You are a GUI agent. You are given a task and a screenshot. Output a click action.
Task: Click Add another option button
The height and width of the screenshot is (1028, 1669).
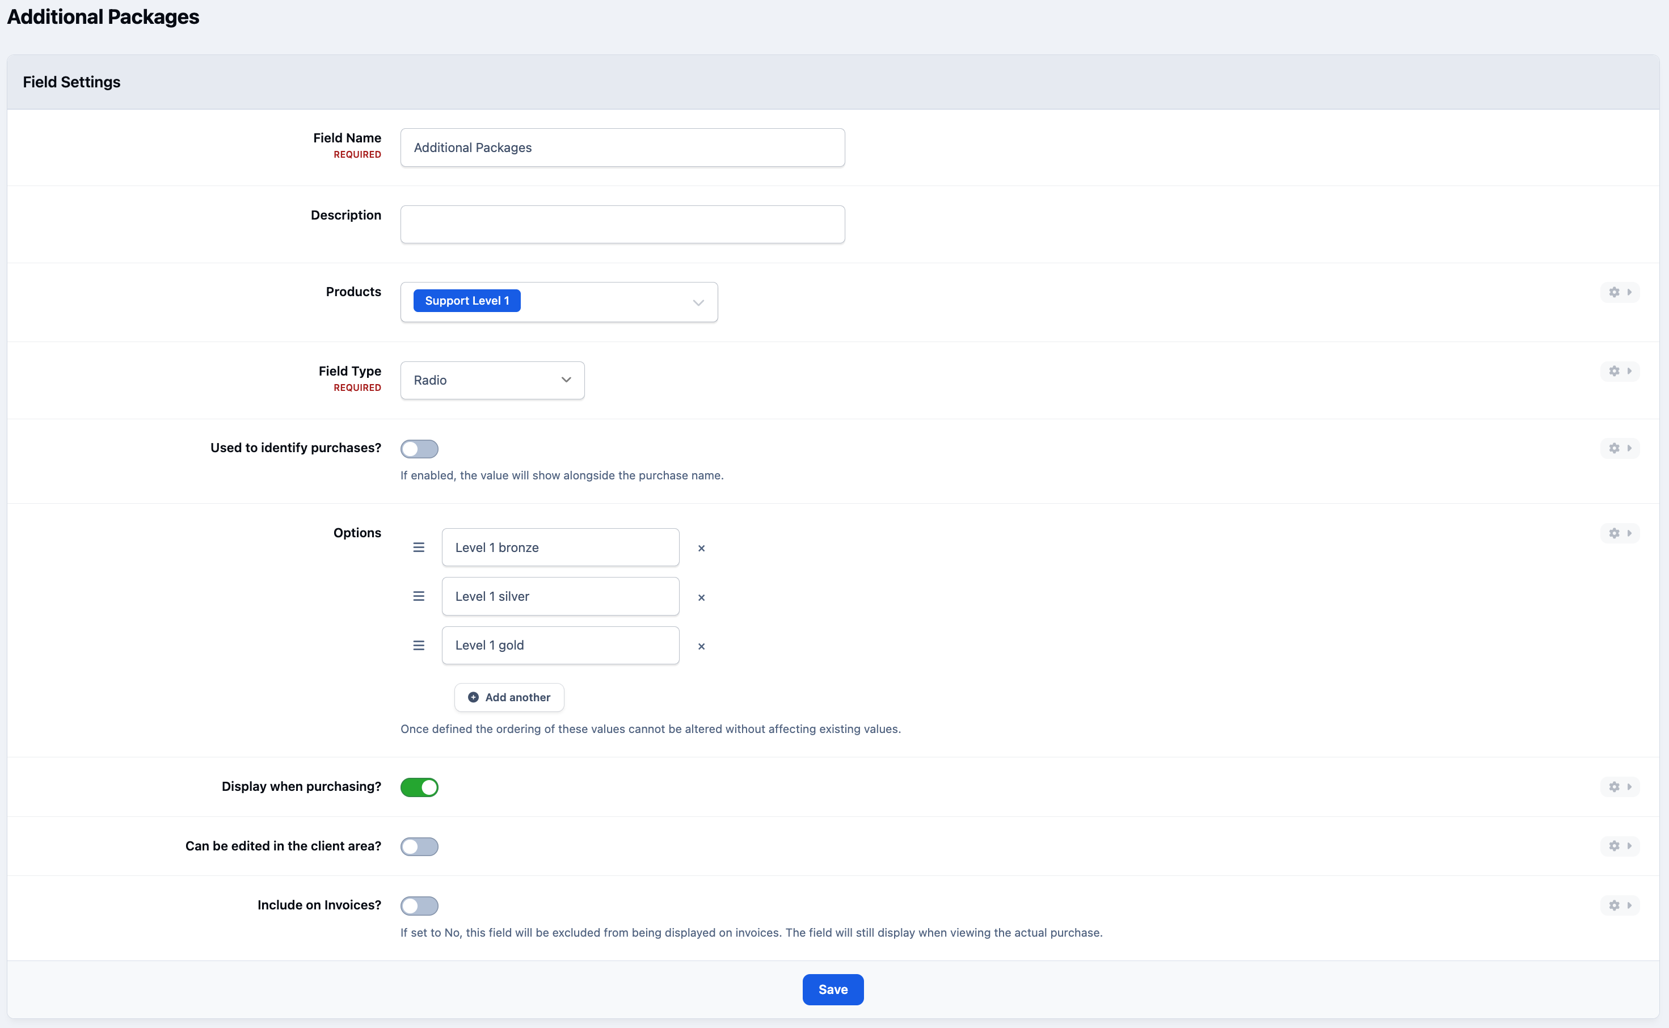(x=509, y=698)
